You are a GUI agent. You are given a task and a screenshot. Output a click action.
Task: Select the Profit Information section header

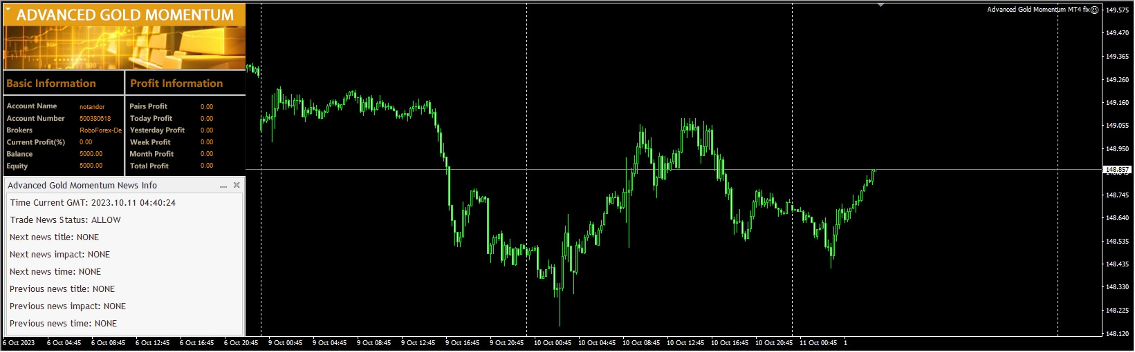176,84
